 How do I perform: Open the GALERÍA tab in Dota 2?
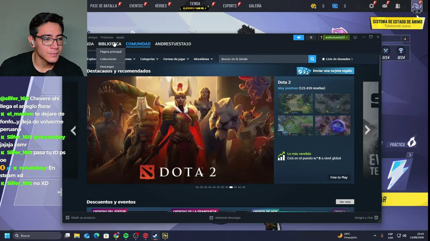(x=255, y=6)
